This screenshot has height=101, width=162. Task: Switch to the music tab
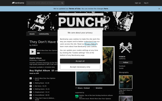click(32, 34)
